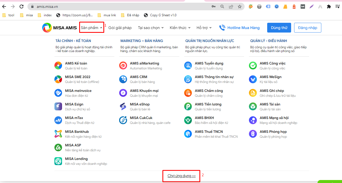Open the MISA meInvoice text link
The height and width of the screenshot is (183, 342).
coord(78,91)
